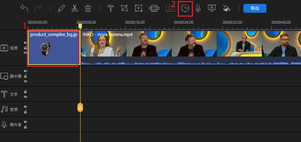Delete selected clip with trash icon
Image resolution: width=301 pixels, height=142 pixels.
click(88, 8)
